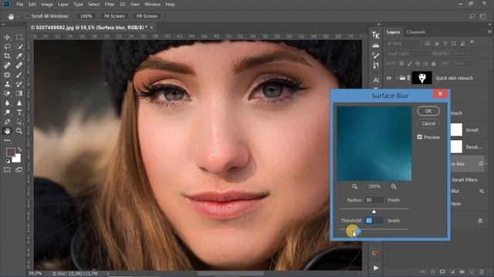
Task: Open the layer Kind filter dropdown
Action: (403, 43)
